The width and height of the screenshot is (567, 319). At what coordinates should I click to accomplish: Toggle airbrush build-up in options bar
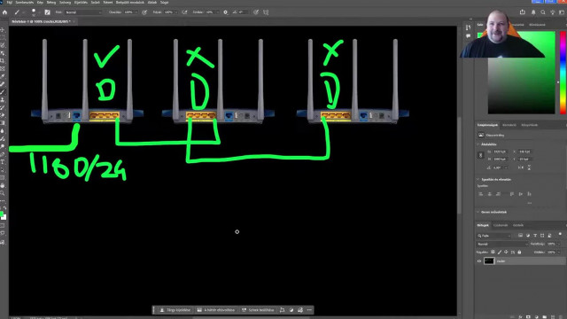pos(185,12)
